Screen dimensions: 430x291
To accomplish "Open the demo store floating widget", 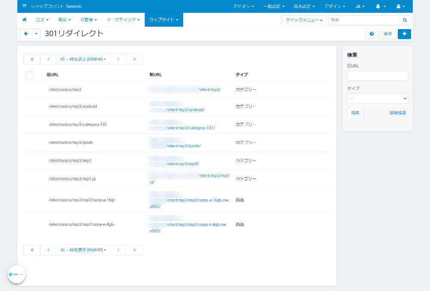I will [16, 274].
